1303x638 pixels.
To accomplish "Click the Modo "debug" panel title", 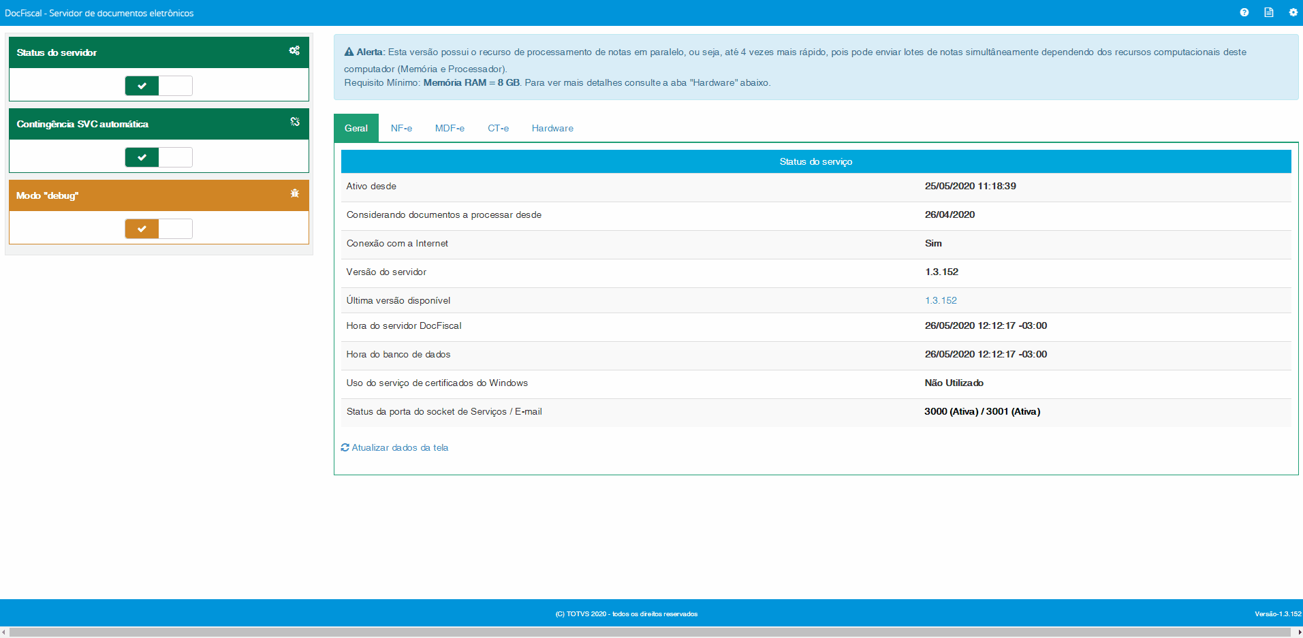I will 48,195.
